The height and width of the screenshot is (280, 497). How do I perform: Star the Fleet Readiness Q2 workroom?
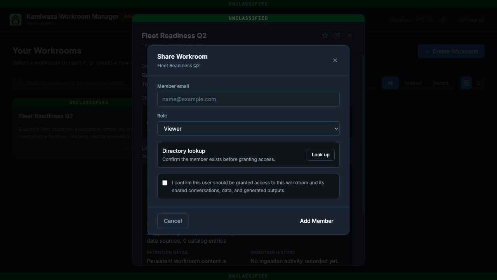(x=325, y=35)
